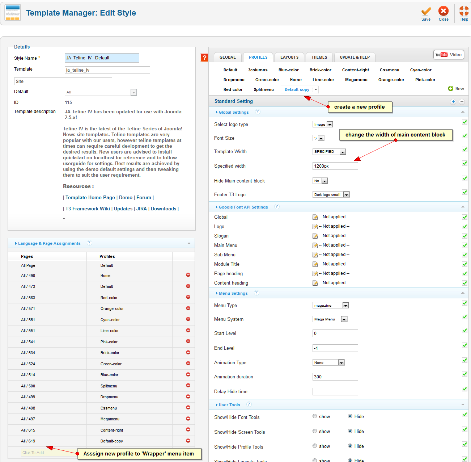Toggle the checkbox for Template Width

(464, 150)
